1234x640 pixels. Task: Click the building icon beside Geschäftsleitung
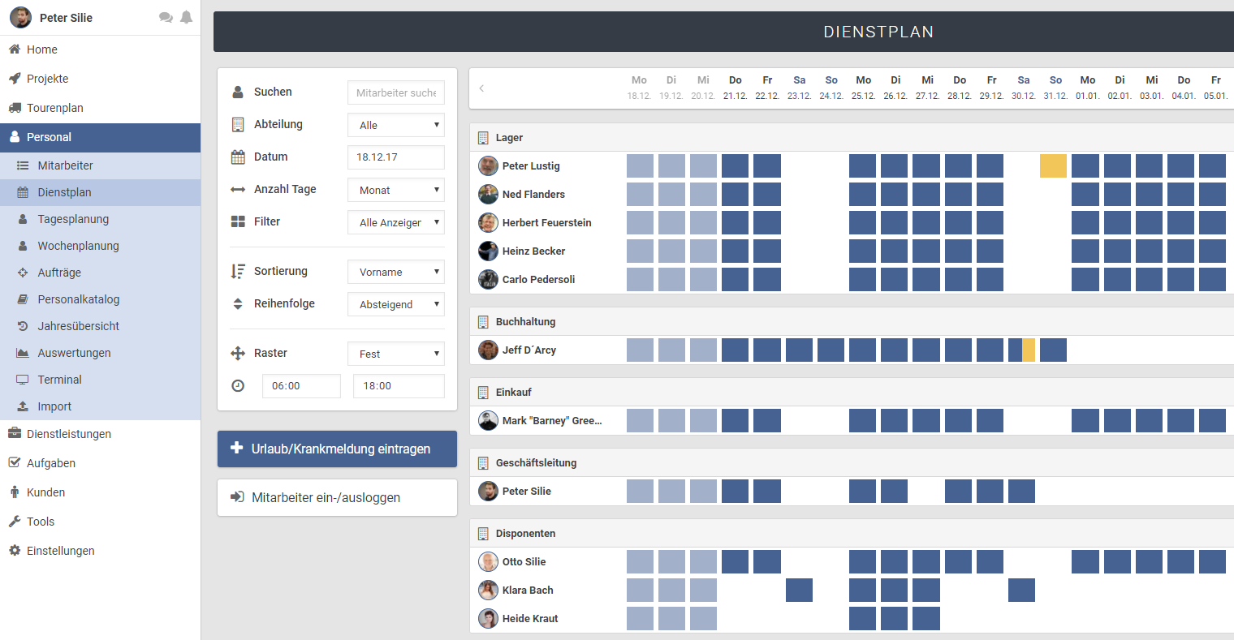(483, 463)
